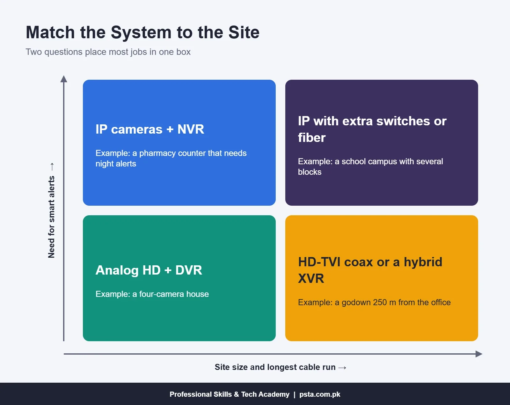
Task: Click the school campus with several blocks example
Action: [x=370, y=166]
